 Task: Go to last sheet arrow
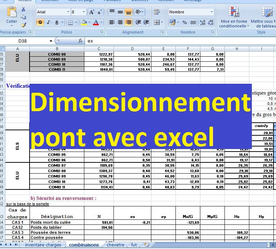(x=16, y=245)
